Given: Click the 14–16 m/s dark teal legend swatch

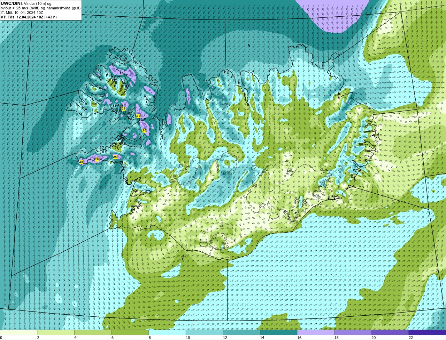Looking at the screenshot, I should [278, 332].
